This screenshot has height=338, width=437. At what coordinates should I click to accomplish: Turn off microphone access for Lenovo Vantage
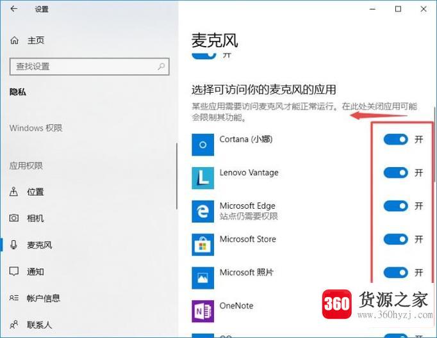[x=396, y=173]
